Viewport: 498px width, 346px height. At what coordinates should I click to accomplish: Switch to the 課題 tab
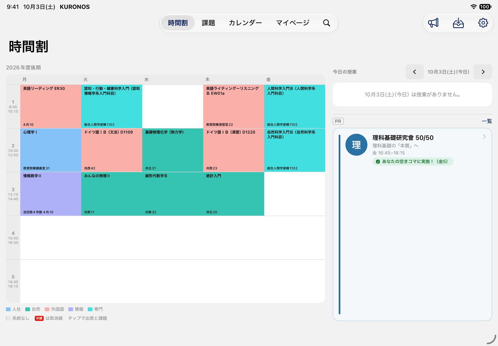pos(208,23)
